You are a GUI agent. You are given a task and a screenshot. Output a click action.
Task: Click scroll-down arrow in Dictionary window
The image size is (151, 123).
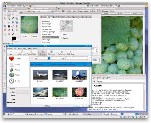pyautogui.click(x=144, y=109)
